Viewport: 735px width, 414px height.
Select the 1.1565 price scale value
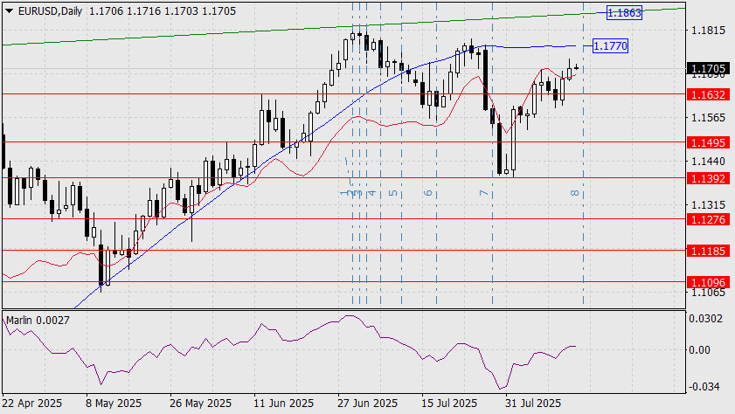coord(708,118)
